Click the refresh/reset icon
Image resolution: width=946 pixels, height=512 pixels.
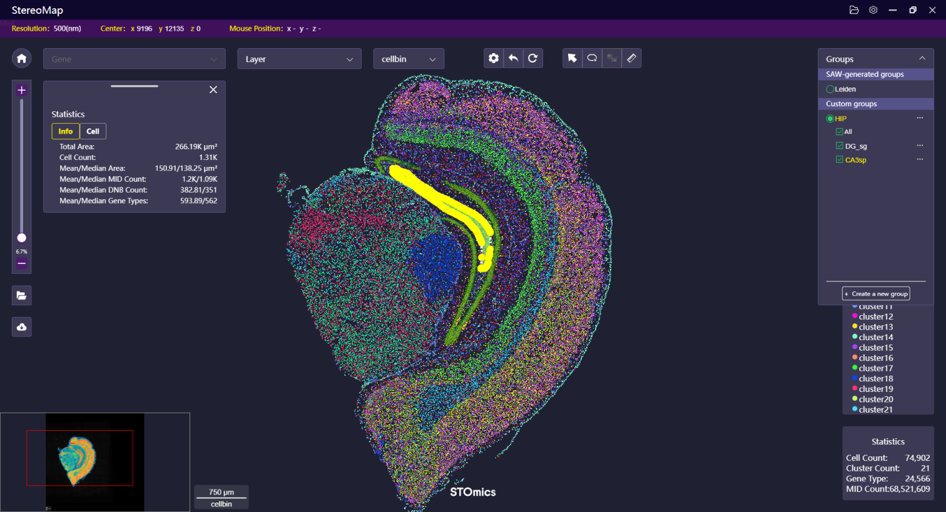[532, 58]
